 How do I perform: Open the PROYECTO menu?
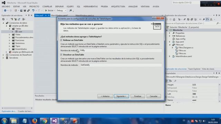[x=34, y=7]
